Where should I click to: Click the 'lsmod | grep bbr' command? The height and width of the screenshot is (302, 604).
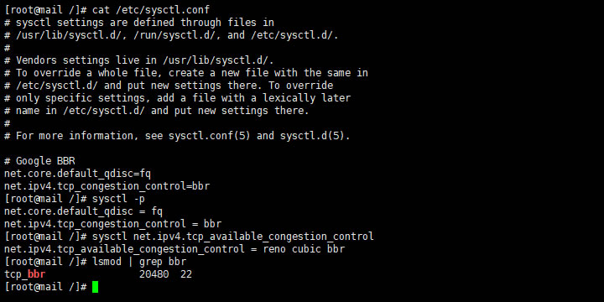point(139,262)
